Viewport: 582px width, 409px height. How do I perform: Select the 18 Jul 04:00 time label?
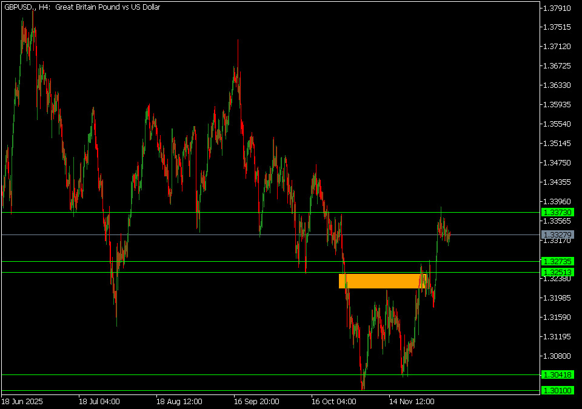99,401
